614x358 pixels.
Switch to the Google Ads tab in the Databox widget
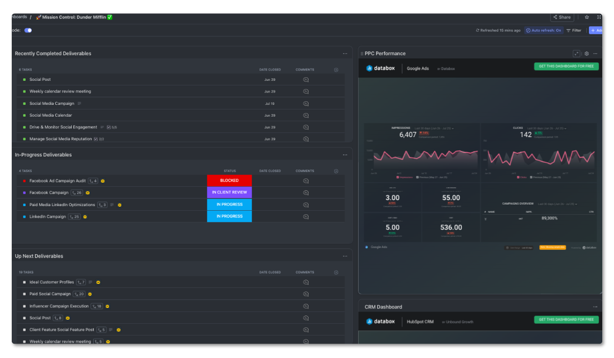click(x=418, y=68)
